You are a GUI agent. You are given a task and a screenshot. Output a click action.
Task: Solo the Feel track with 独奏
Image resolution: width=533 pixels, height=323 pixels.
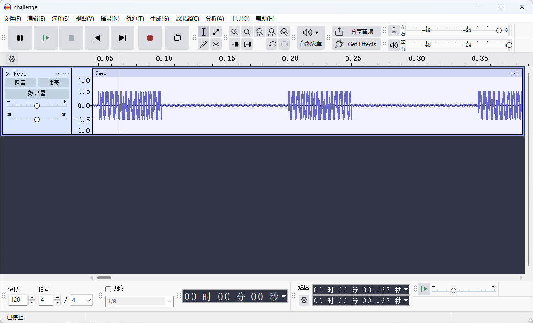53,83
